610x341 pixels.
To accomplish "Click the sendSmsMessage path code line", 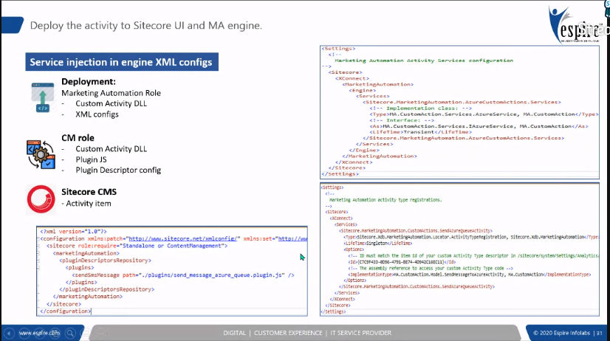I will click(183, 275).
